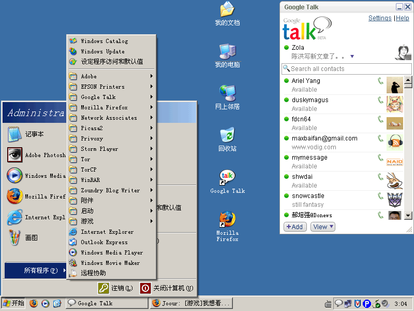This screenshot has width=414, height=311.
Task: Open Settings link in Google Talk
Action: point(380,18)
